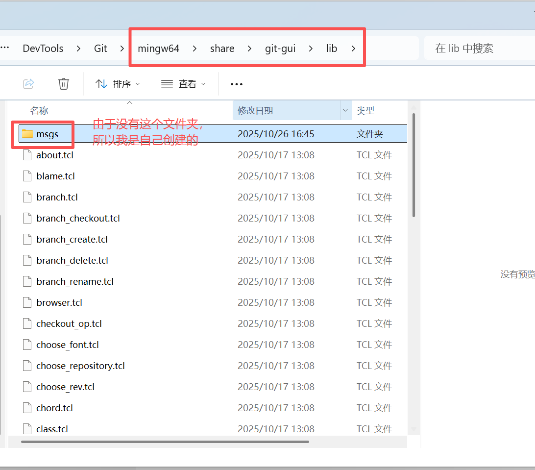
Task: Click the breadcrumb overflow ellipsis before DevTools
Action: [x=5, y=48]
